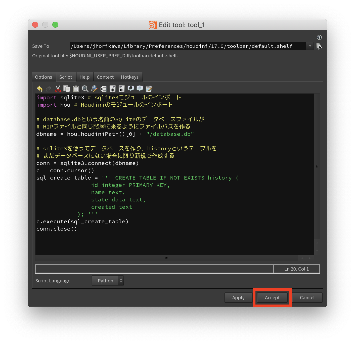Screen dimensions: 355x344
Task: Comment the selected lines
Action: [131, 88]
